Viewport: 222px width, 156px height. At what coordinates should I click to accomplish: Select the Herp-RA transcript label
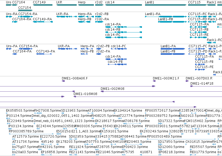(85, 14)
